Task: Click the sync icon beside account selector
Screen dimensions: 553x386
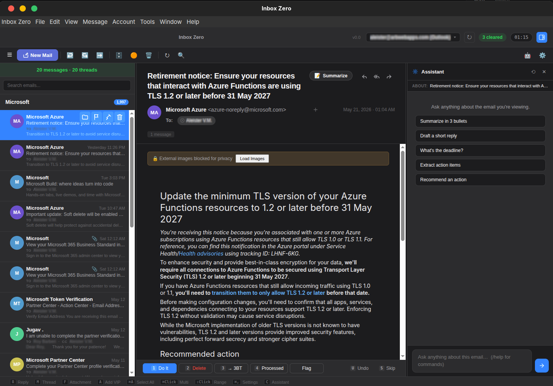Action: [x=469, y=37]
